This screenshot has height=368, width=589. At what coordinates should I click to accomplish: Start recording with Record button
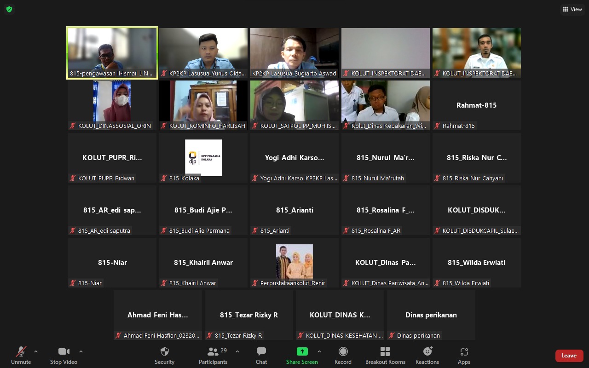click(343, 355)
